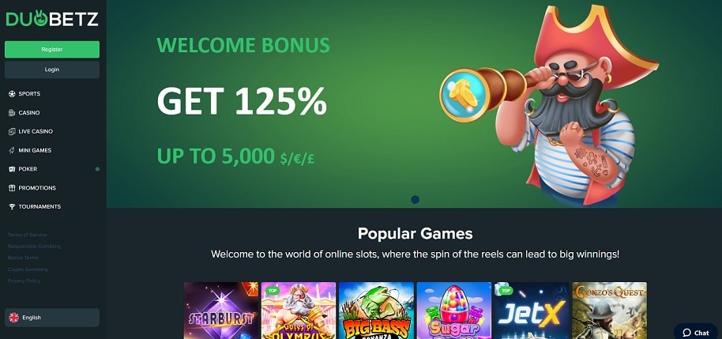
Task: Open the Chat support widget
Action: click(x=696, y=332)
